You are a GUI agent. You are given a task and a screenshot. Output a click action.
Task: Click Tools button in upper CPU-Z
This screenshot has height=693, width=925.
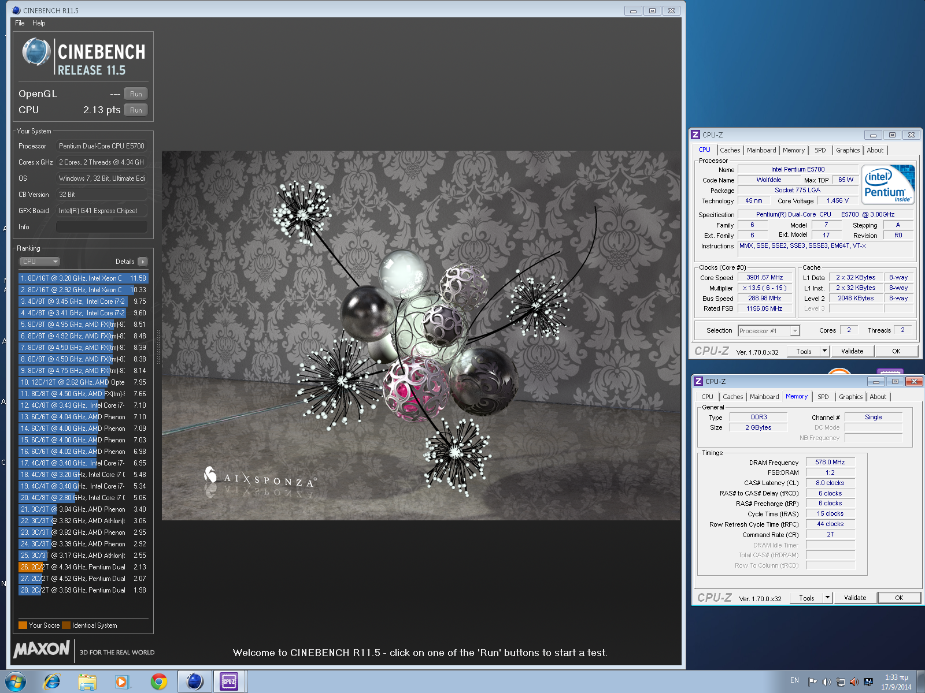804,351
